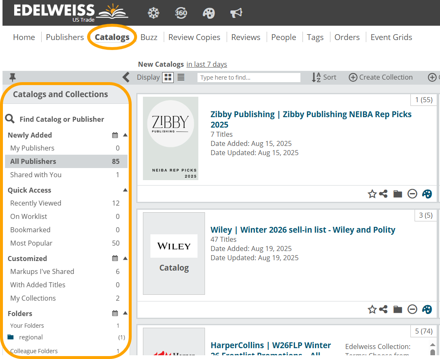
Task: Select My Publishers in sidebar
Action: (x=66, y=148)
